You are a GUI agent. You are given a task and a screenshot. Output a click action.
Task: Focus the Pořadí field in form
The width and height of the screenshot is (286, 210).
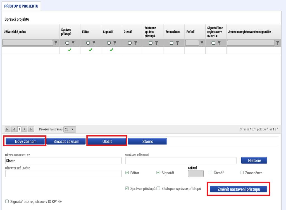196,173
